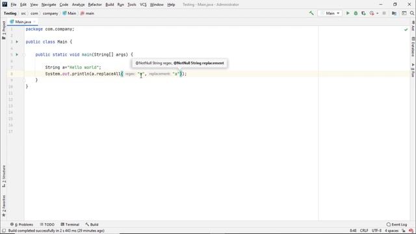This screenshot has width=416, height=234.
Task: Open the Refactor menu
Action: click(x=95, y=5)
